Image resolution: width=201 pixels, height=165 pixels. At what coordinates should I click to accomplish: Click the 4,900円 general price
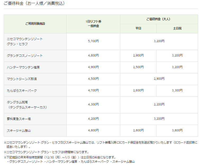point(93,67)
